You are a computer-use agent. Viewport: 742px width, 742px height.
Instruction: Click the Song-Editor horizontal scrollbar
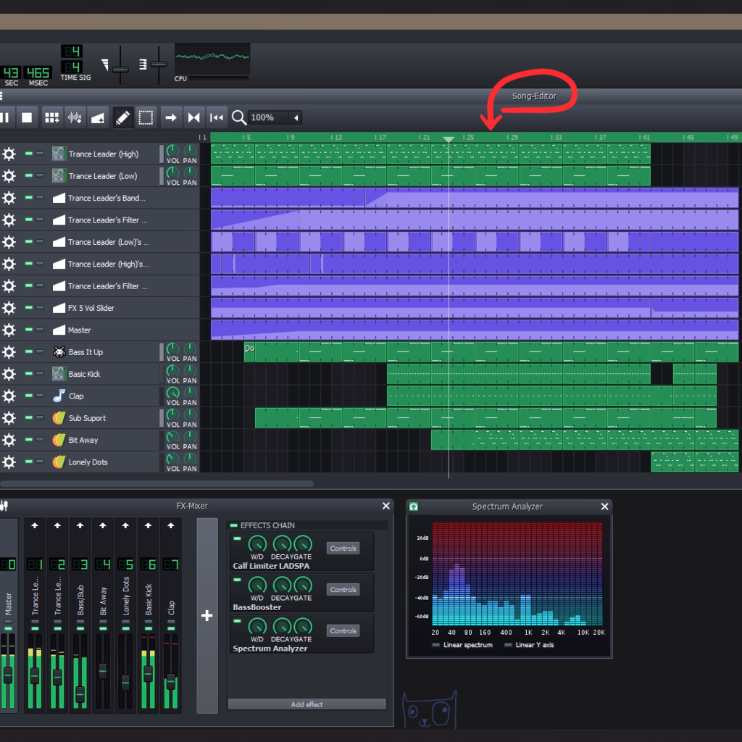coord(157,483)
